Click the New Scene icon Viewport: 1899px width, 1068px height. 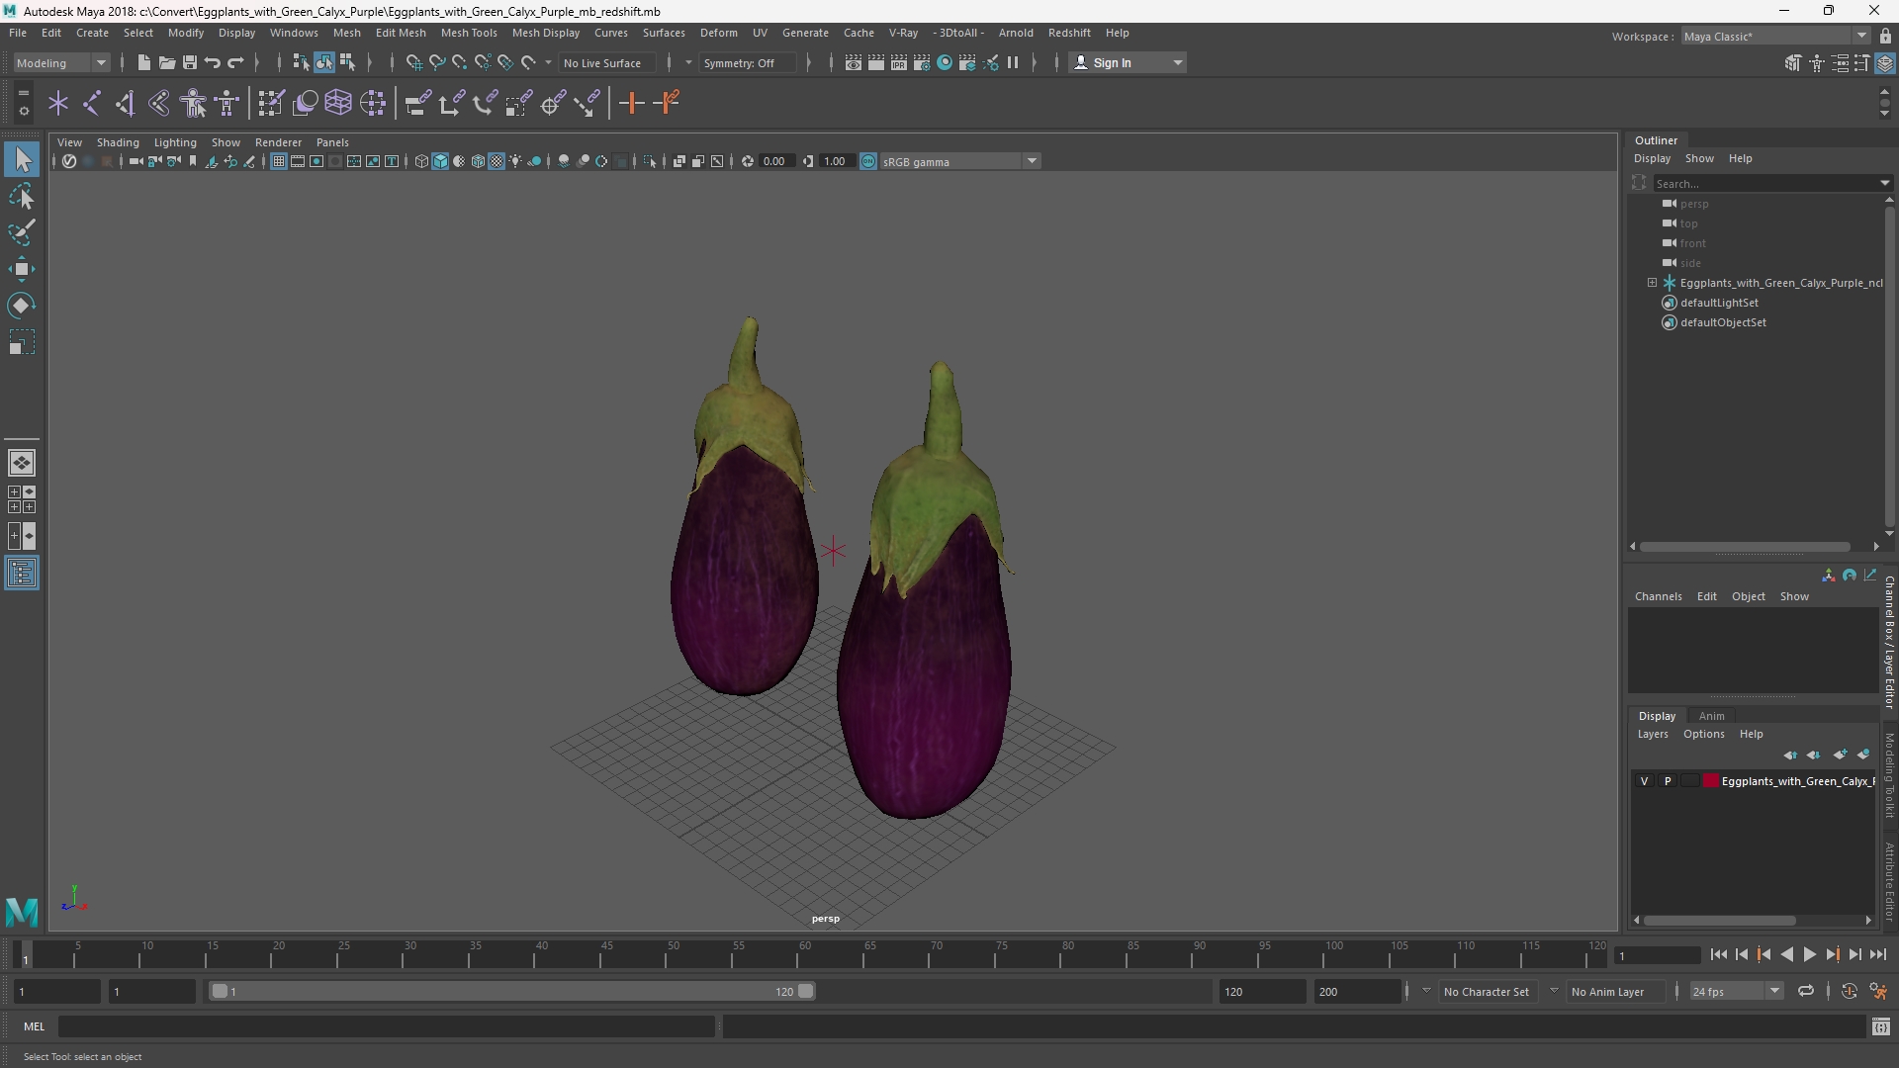(x=144, y=62)
